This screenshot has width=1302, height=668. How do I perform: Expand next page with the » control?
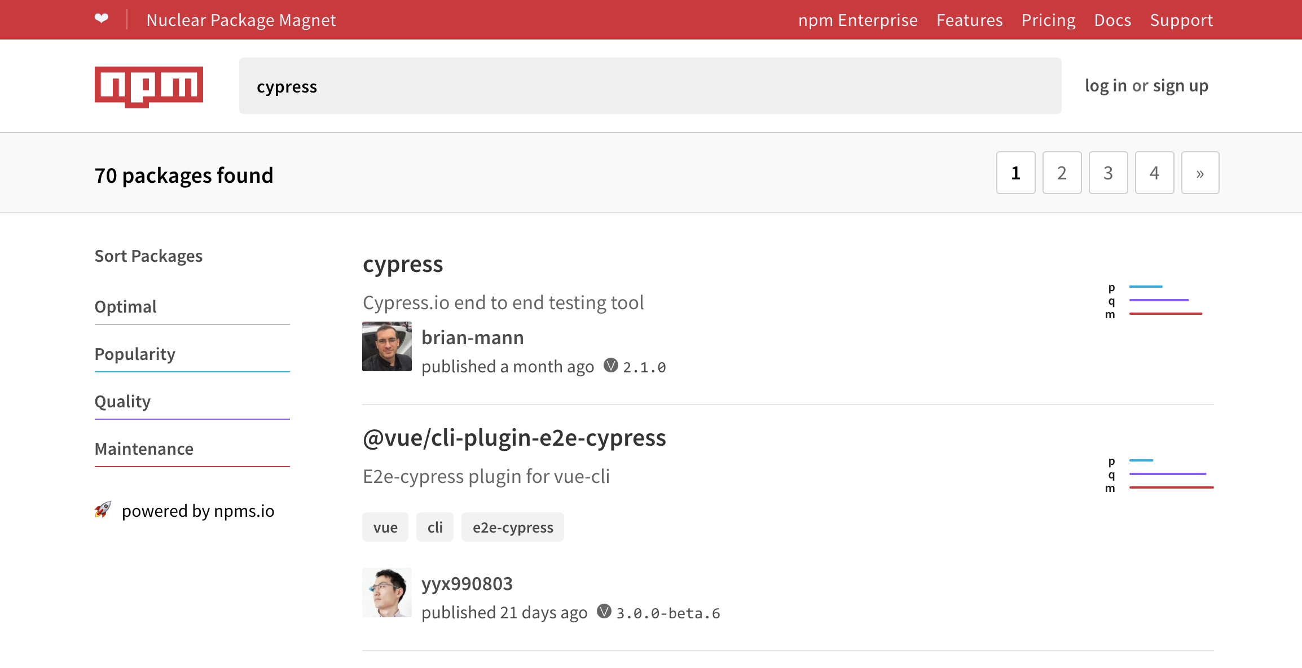(1199, 173)
